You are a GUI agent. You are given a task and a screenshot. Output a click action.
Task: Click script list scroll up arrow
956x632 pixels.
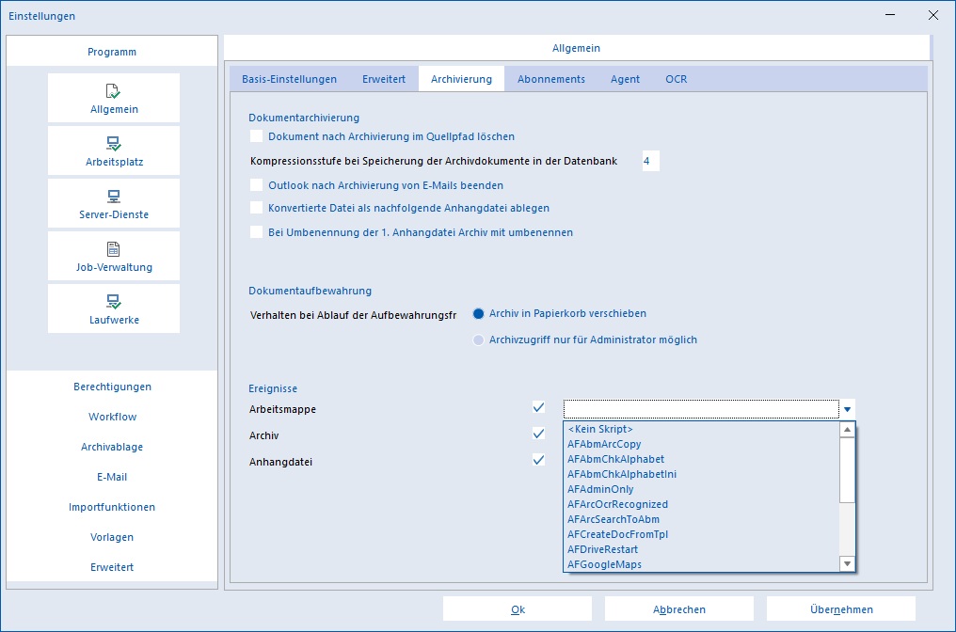click(x=847, y=430)
